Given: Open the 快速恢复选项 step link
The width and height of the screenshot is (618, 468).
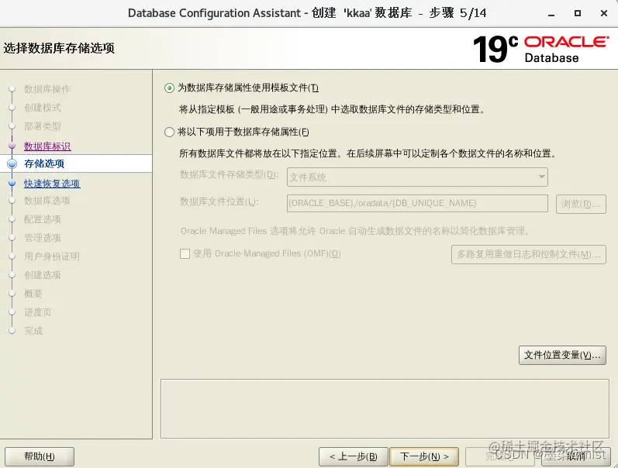Looking at the screenshot, I should click(x=52, y=183).
